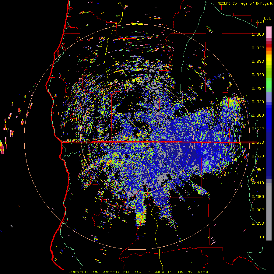Select the 0.627 legend value
The height and width of the screenshot is (274, 274).
coord(258,129)
